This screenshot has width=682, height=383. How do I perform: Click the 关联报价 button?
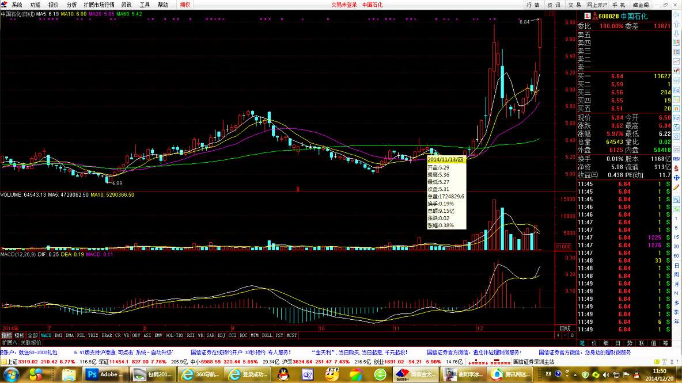coord(31,343)
